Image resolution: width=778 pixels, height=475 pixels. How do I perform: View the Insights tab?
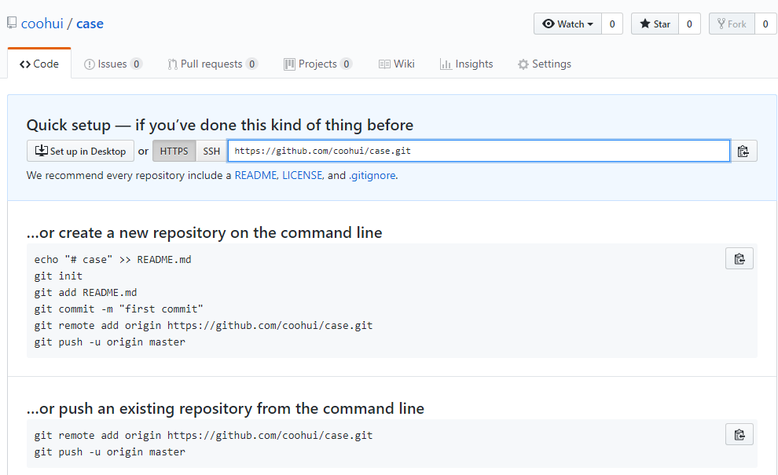[x=466, y=64]
